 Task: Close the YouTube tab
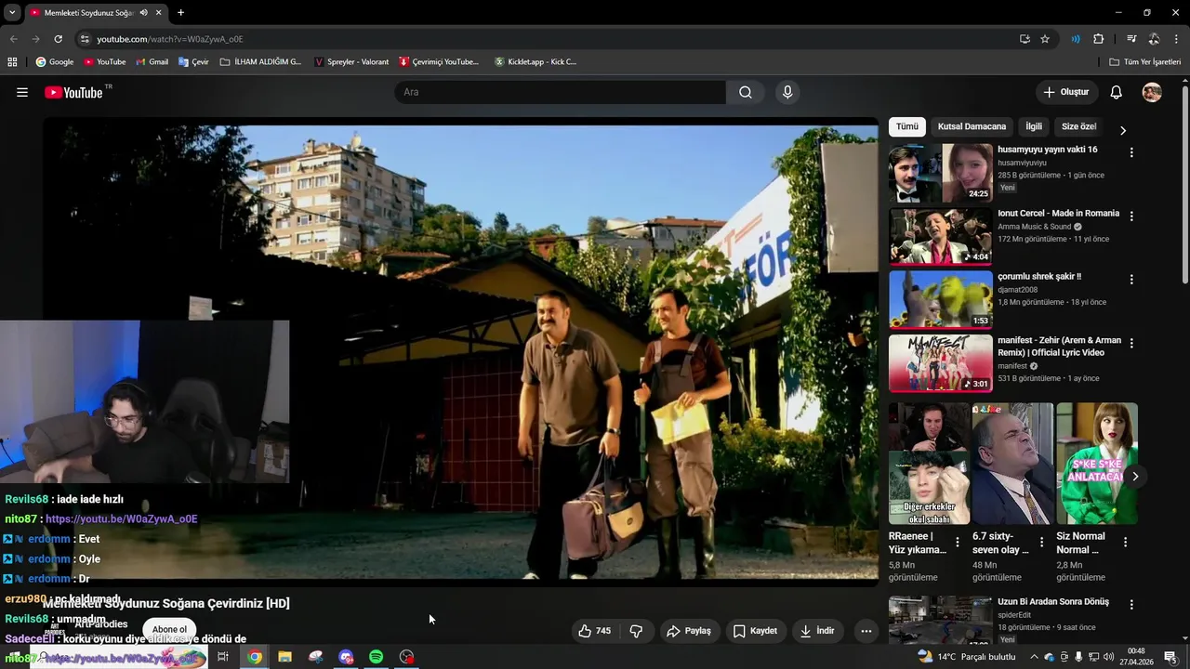click(159, 13)
